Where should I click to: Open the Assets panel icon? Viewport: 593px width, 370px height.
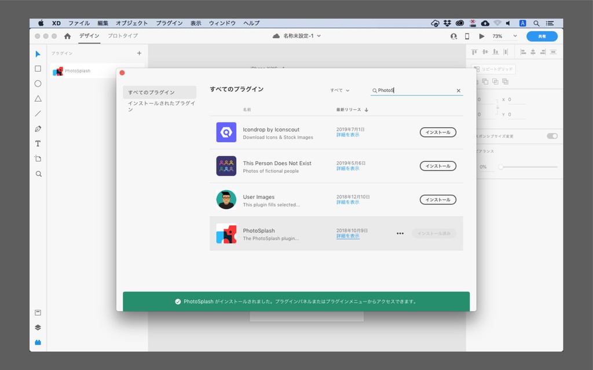point(38,313)
